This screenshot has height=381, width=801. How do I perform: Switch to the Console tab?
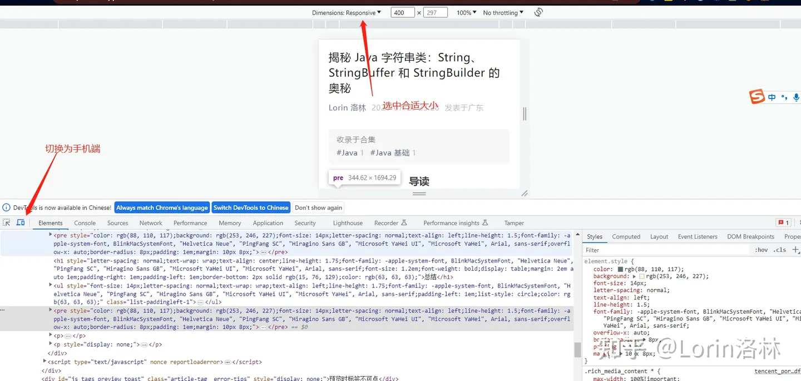(85, 223)
